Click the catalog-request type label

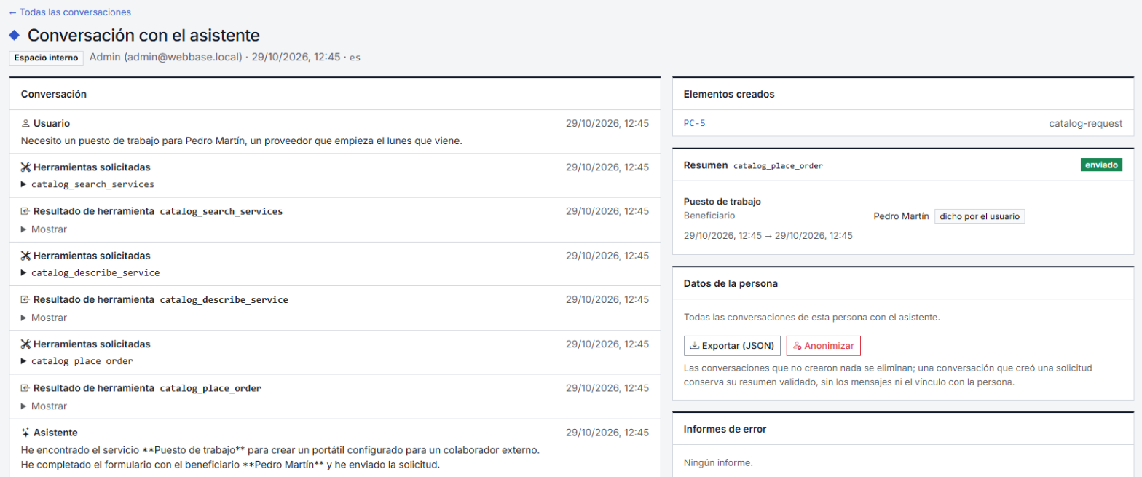tap(1085, 124)
